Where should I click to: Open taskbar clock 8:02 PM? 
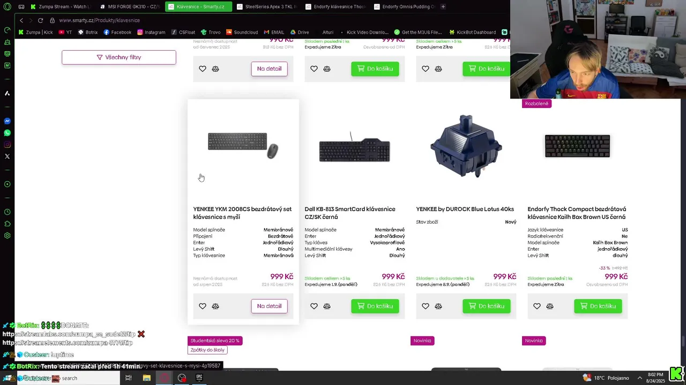(655, 378)
